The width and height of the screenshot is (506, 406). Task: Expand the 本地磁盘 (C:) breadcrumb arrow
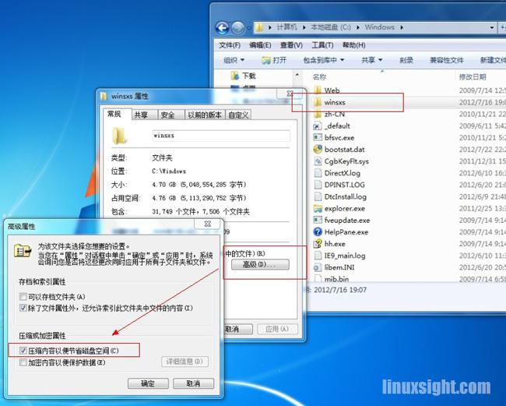(358, 27)
